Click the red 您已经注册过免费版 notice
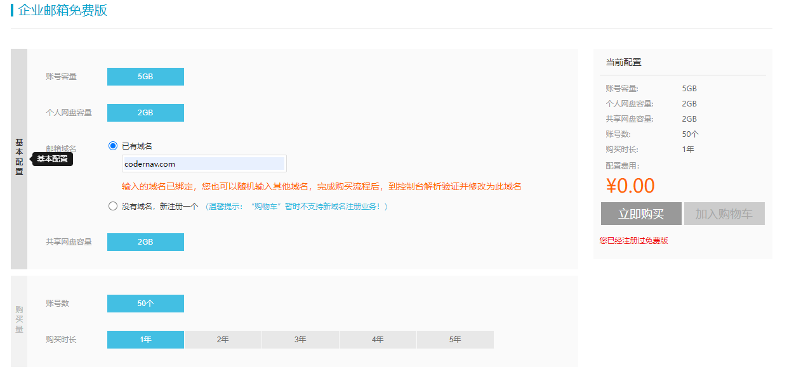The width and height of the screenshot is (794, 372). click(633, 241)
